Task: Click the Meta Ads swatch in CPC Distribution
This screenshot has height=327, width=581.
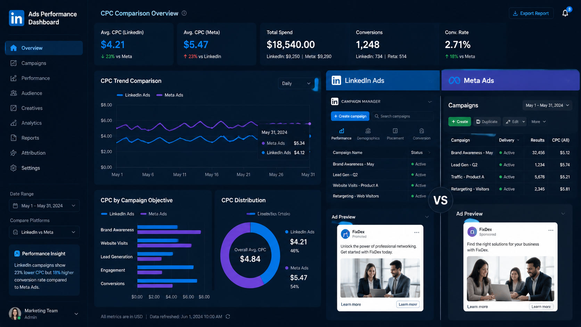Action: click(287, 268)
